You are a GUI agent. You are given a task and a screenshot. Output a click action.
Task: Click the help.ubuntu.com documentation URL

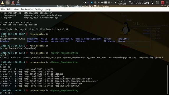pyautogui.click(x=38, y=13)
